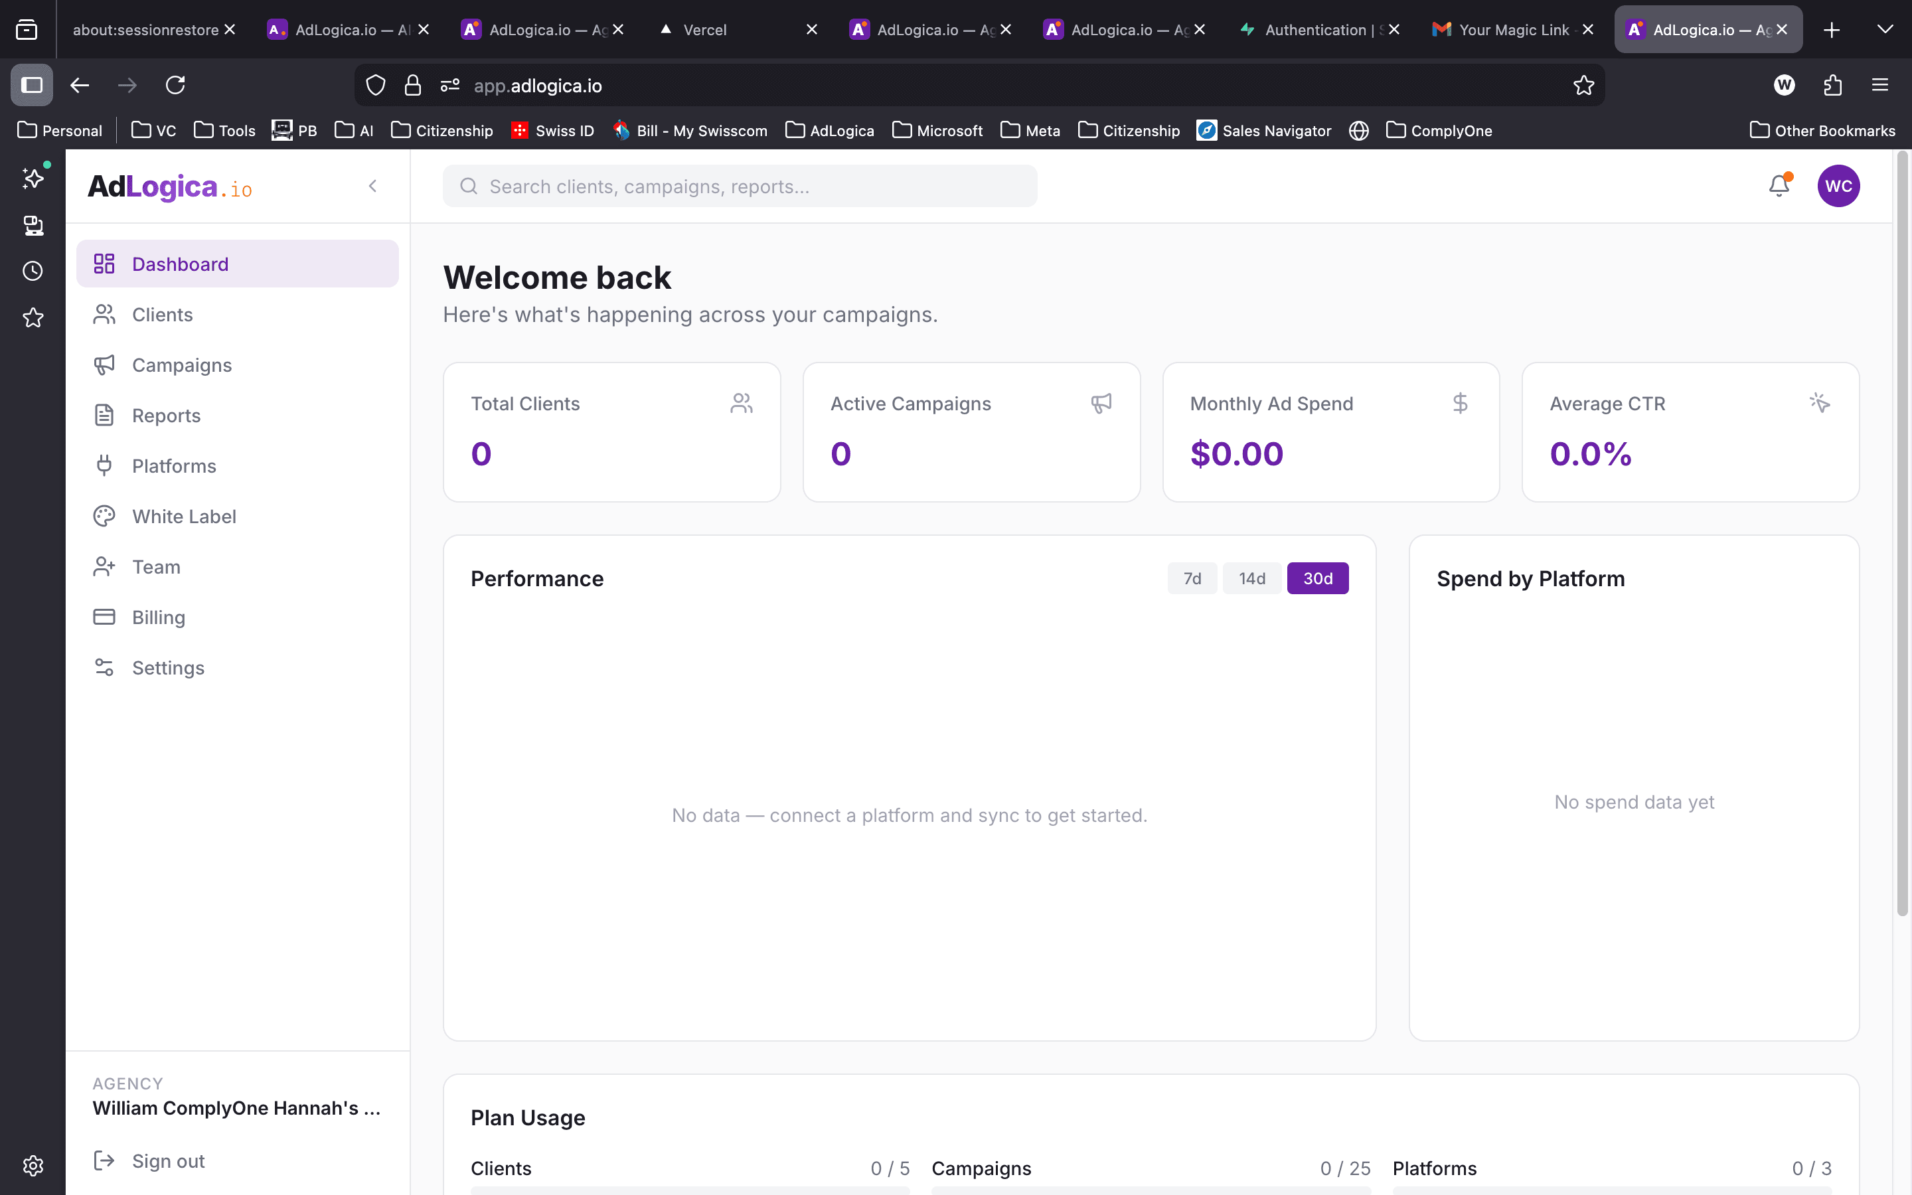This screenshot has width=1912, height=1195.
Task: Click the White Label palette icon
Action: (104, 515)
